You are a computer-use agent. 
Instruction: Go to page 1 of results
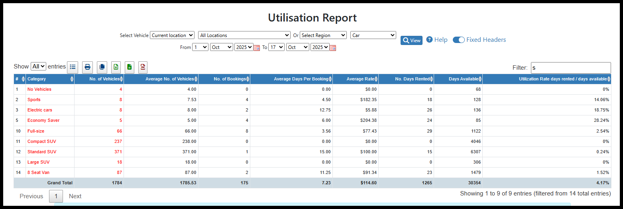click(56, 196)
